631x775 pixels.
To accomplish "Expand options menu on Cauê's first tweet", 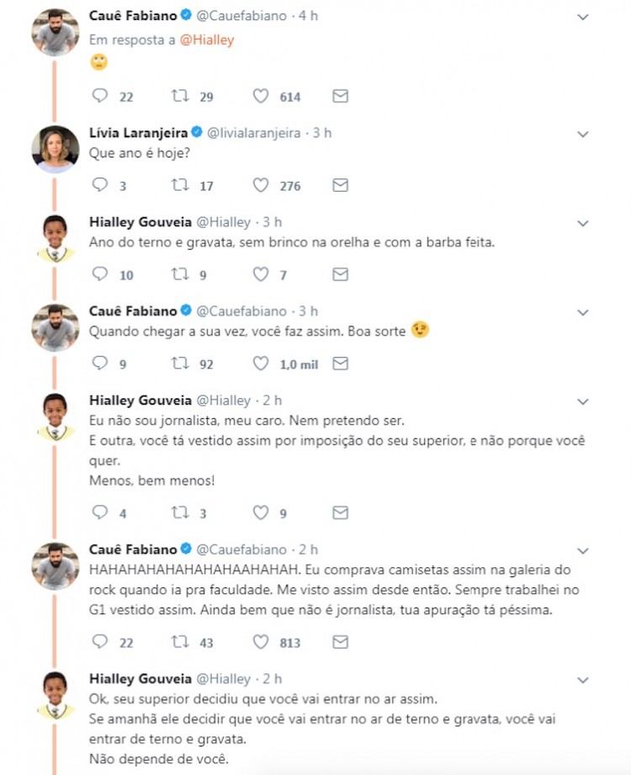I will pos(582,17).
